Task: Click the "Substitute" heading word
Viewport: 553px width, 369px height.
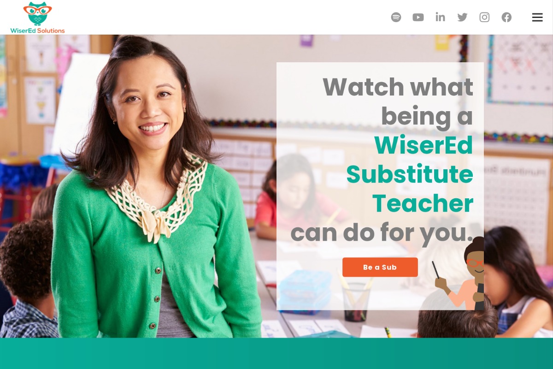Action: [x=410, y=174]
